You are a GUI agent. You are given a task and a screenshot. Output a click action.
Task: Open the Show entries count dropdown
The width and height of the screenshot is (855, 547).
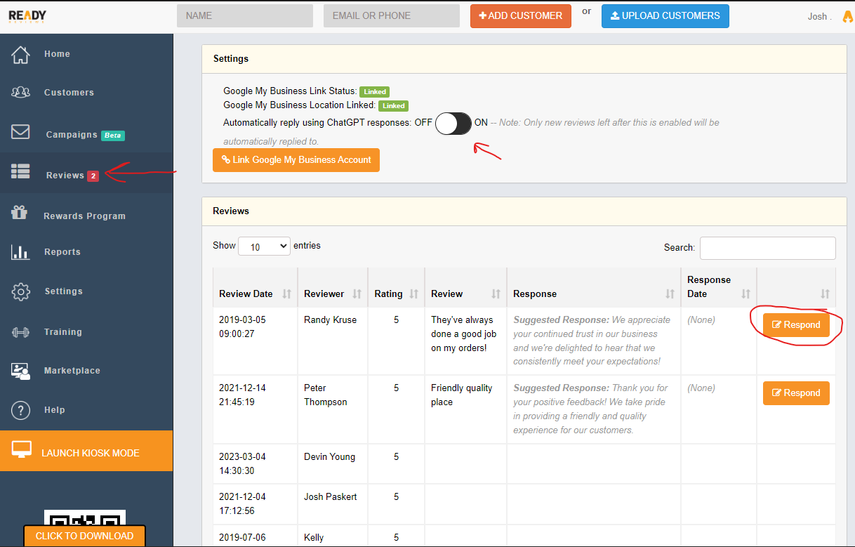point(264,246)
